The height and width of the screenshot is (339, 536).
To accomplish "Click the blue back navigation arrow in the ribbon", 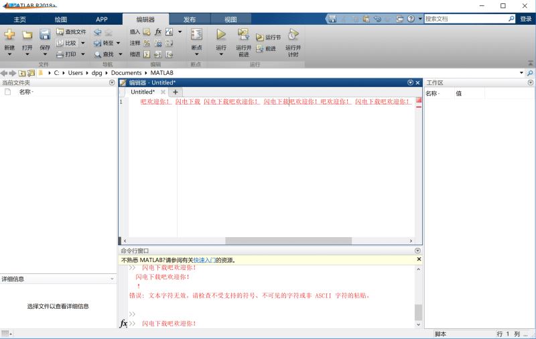I will [97, 32].
